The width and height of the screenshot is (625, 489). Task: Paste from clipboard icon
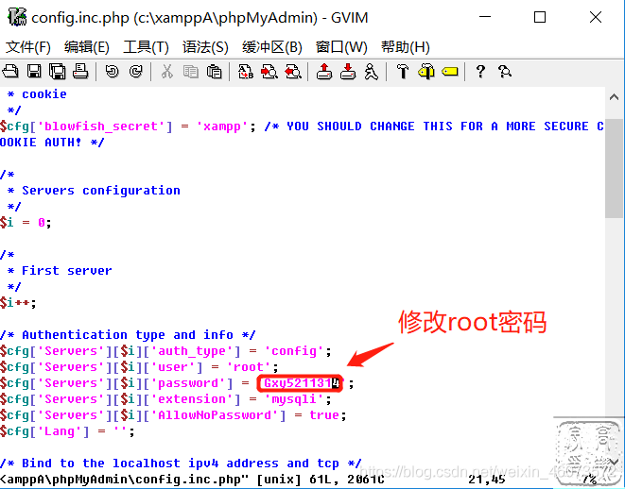pos(214,72)
